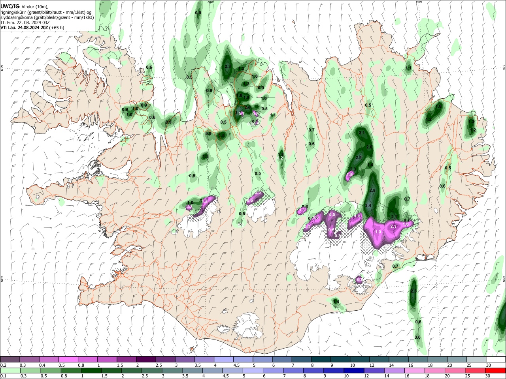
Task: Click the "3.4" precipitation value on the map
Action: [x=368, y=206]
